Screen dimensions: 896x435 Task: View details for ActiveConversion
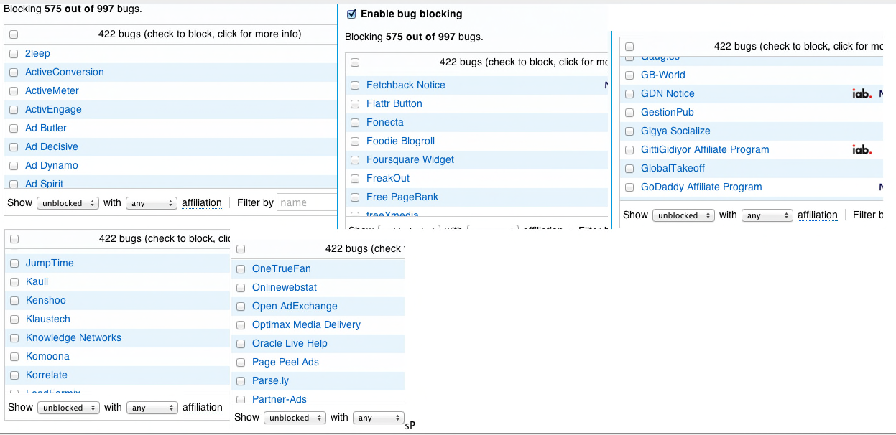point(64,72)
